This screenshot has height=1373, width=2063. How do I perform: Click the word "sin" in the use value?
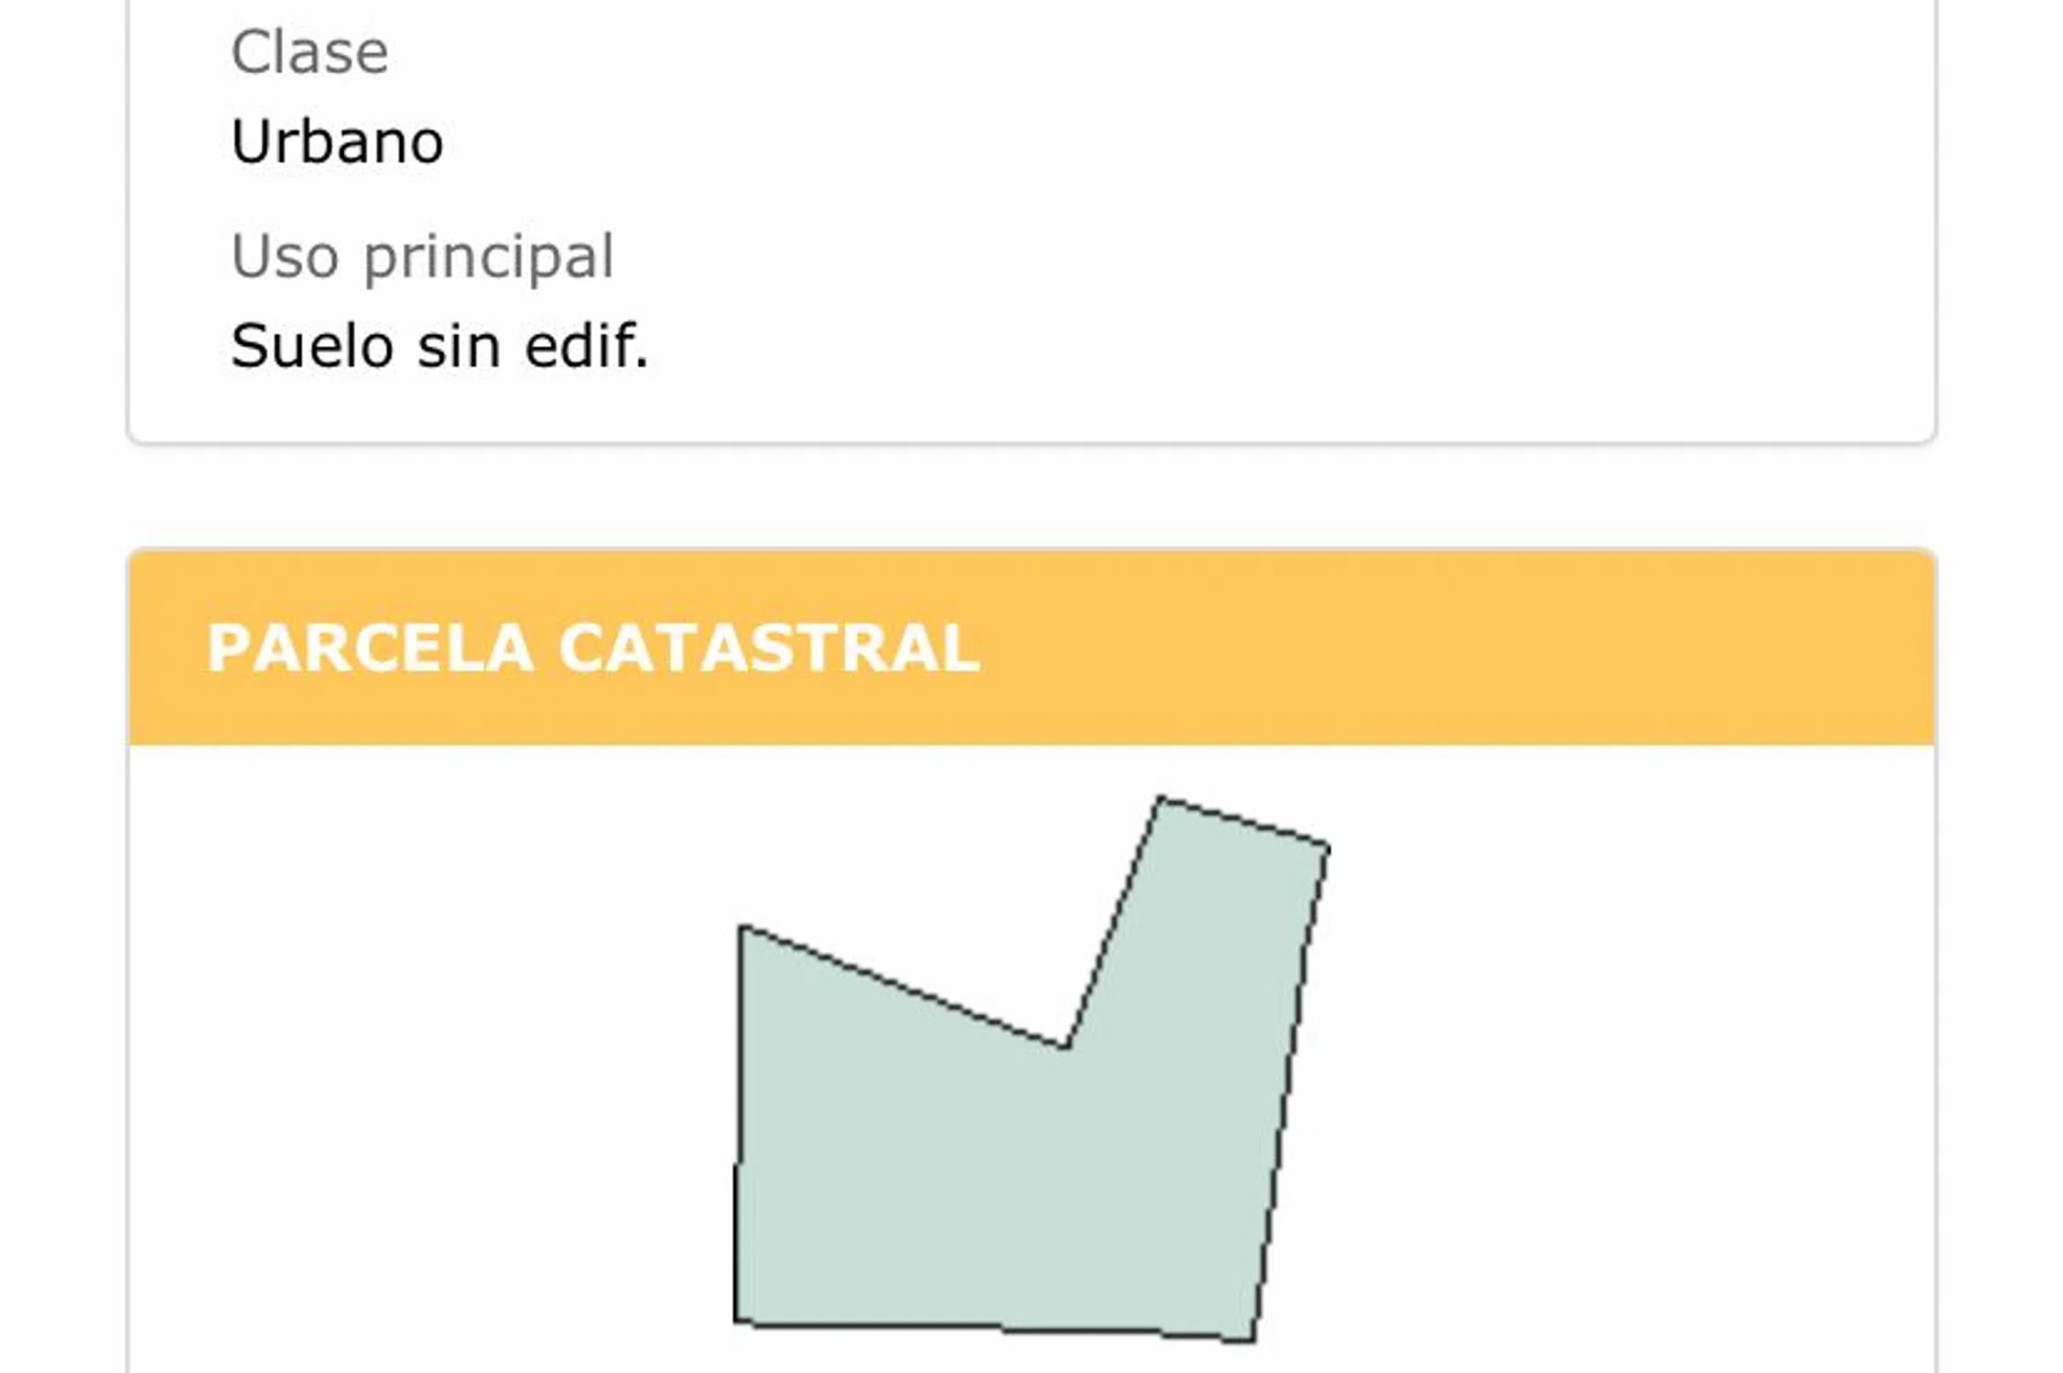[x=459, y=346]
